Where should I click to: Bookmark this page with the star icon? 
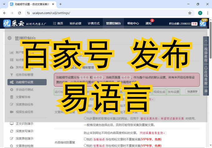190,13
